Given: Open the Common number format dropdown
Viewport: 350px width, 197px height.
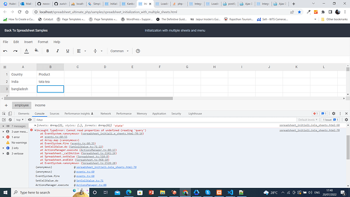Looking at the screenshot, I should 119,51.
